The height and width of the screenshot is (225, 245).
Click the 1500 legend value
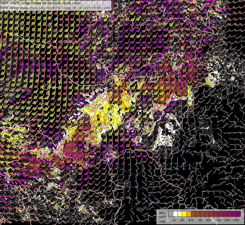click(236, 220)
